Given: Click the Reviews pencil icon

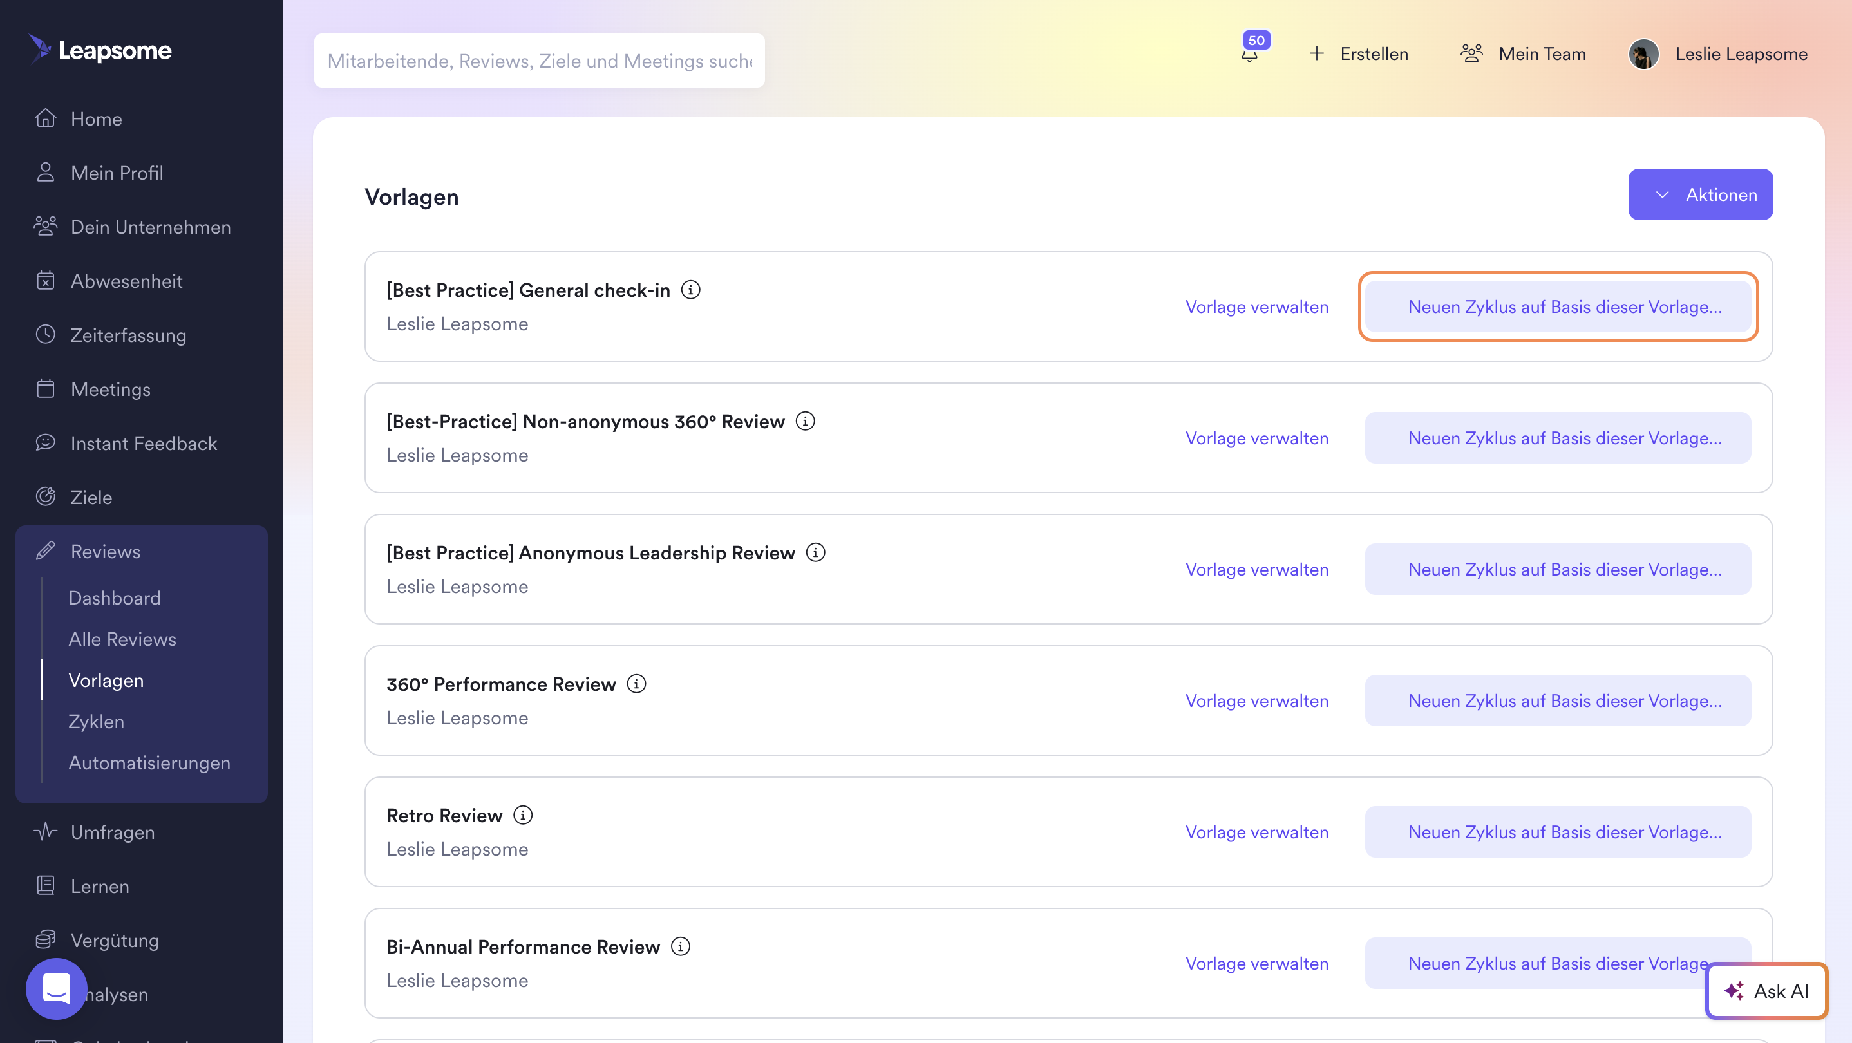Looking at the screenshot, I should pos(45,550).
